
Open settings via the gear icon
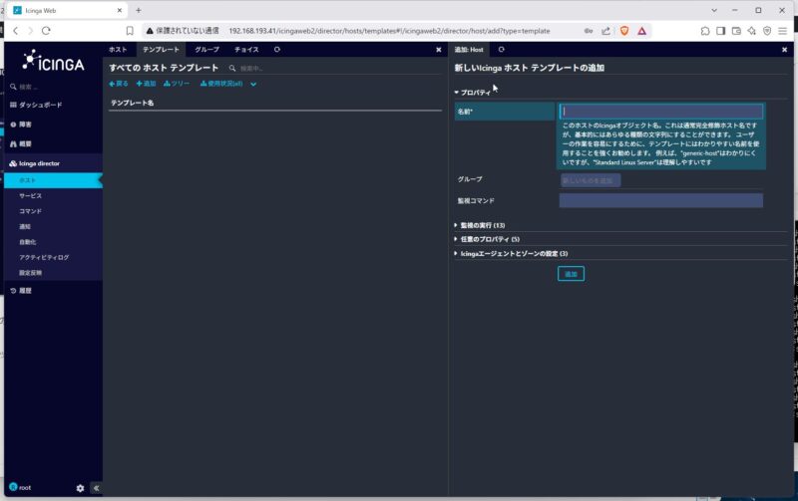tap(80, 488)
